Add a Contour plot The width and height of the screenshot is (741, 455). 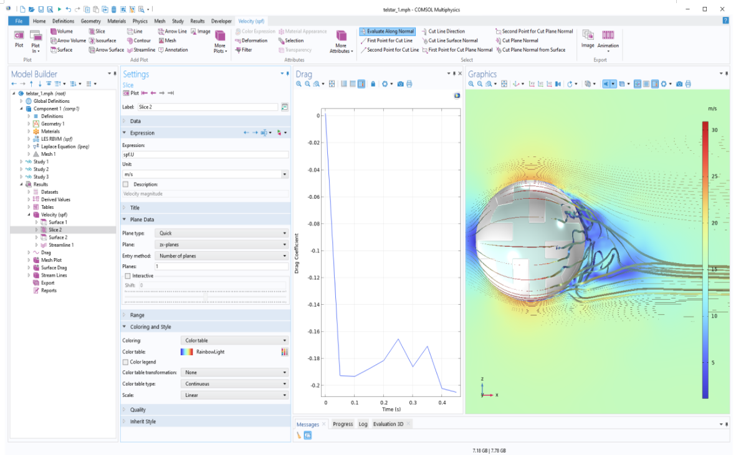[138, 41]
